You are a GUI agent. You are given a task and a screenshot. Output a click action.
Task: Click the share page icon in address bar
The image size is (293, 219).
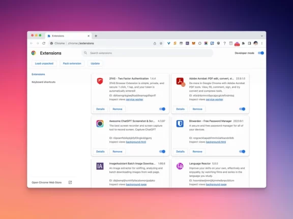coord(155,44)
